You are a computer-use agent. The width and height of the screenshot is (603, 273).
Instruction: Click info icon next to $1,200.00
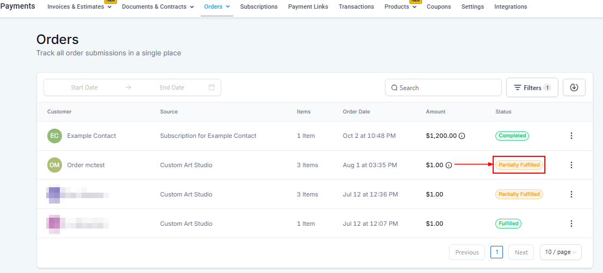(x=462, y=136)
